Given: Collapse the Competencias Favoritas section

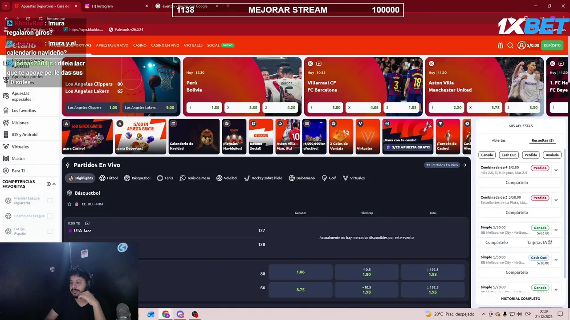Looking at the screenshot, I should (x=54, y=184).
